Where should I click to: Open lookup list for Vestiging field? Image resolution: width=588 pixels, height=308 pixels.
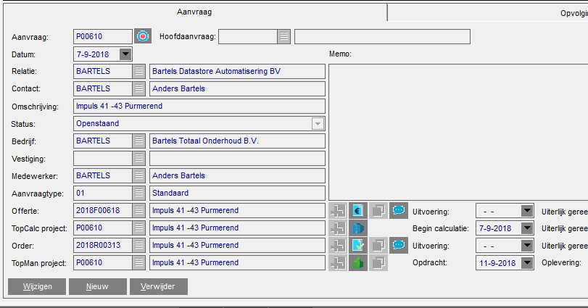(x=138, y=159)
